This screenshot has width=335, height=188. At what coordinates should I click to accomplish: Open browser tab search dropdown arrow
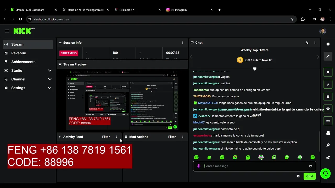pos(4,10)
